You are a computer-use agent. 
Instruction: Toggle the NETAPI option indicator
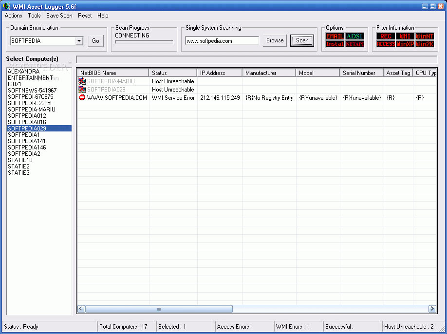354,44
